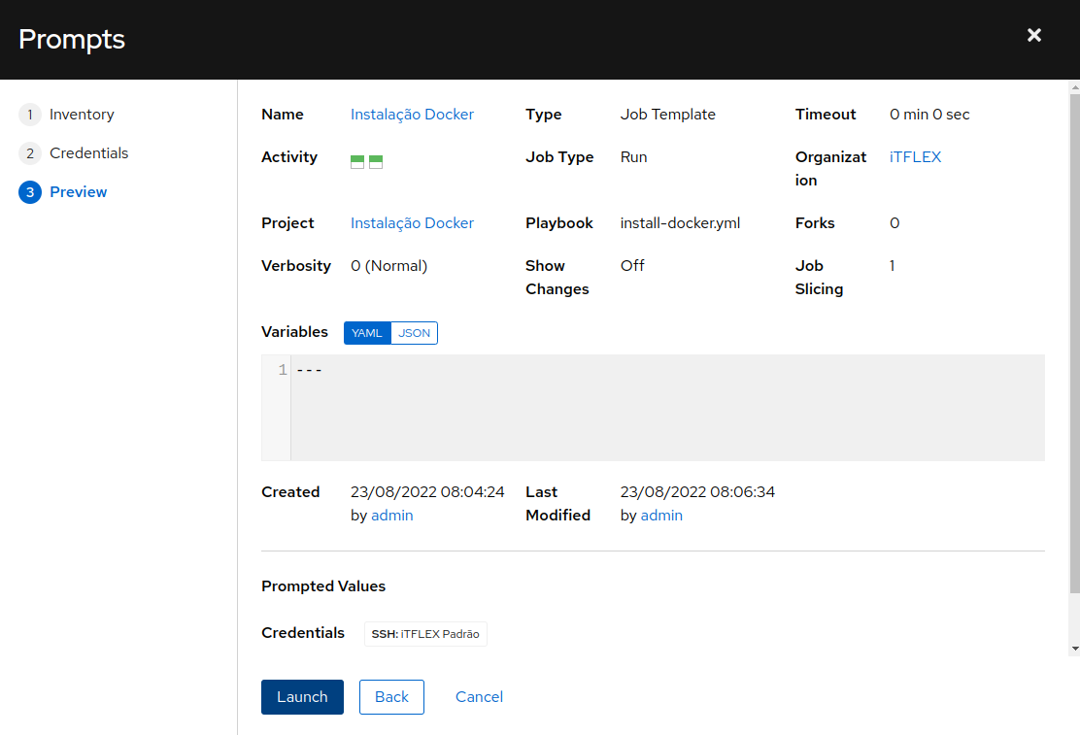Select the install-docker.yml playbook value
This screenshot has width=1080, height=735.
(x=680, y=223)
